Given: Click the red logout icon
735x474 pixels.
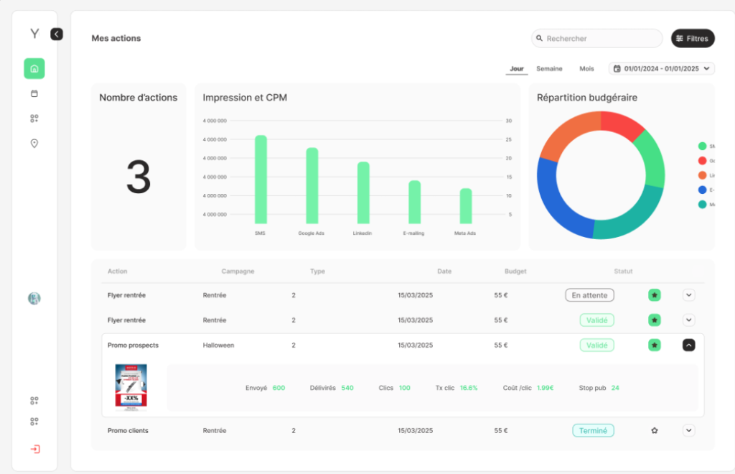Looking at the screenshot, I should (x=34, y=449).
